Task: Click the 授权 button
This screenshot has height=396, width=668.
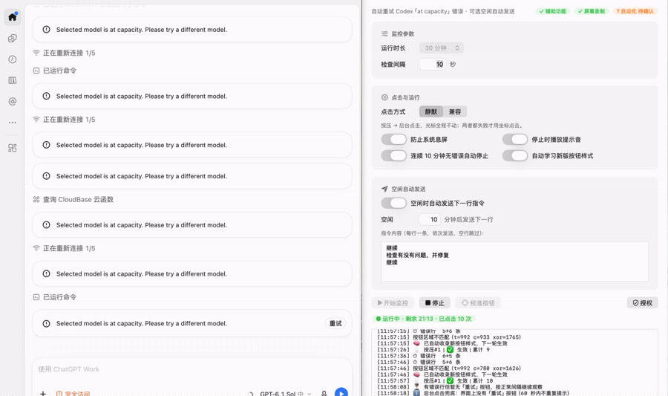Action: (x=643, y=302)
